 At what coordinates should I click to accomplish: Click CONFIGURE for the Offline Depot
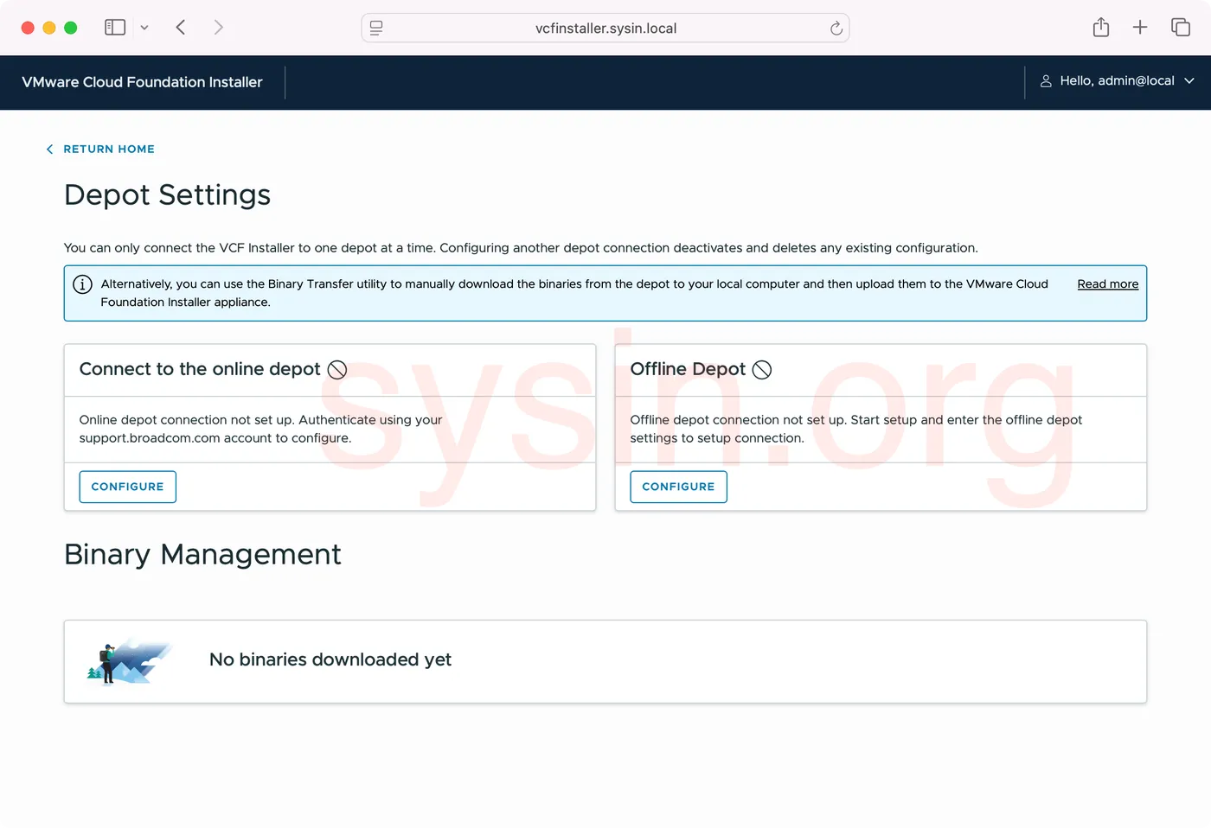tap(678, 487)
